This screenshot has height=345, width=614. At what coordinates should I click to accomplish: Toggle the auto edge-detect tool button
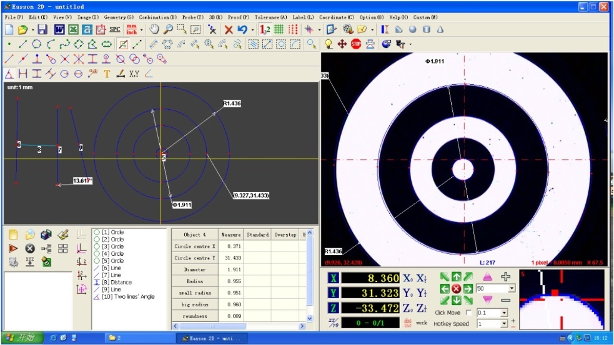(123, 44)
